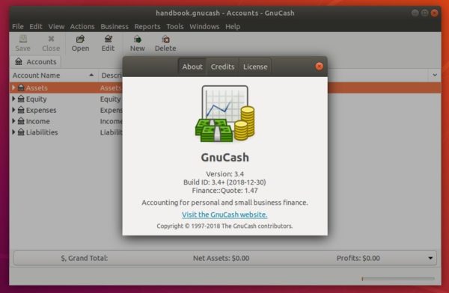Screen dimensions: 449x293
Task: Switch to the License tab
Action: [x=255, y=67]
